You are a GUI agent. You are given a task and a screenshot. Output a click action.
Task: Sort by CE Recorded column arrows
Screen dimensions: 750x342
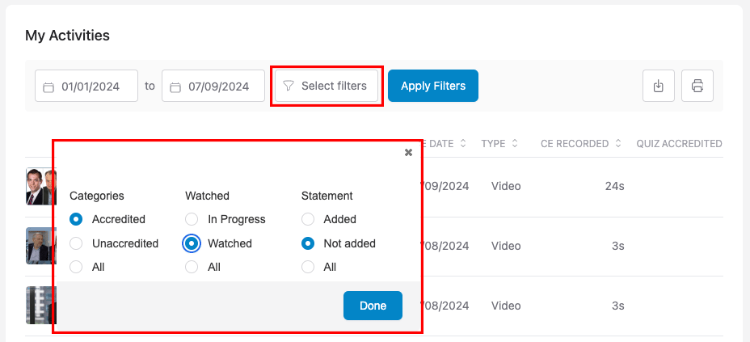tap(618, 144)
